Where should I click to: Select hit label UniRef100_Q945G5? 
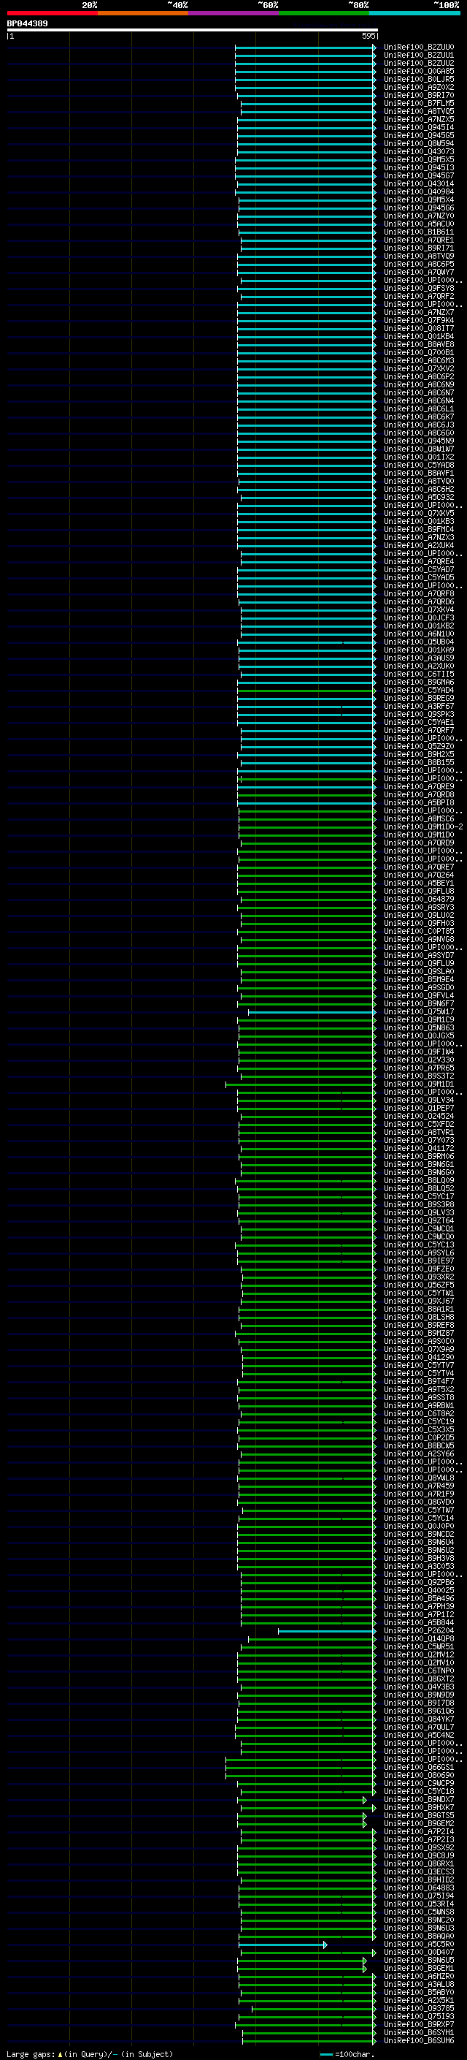click(418, 135)
